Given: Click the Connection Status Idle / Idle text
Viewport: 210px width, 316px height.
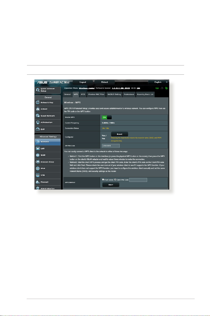Looking at the screenshot, I should pyautogui.click(x=105, y=128).
